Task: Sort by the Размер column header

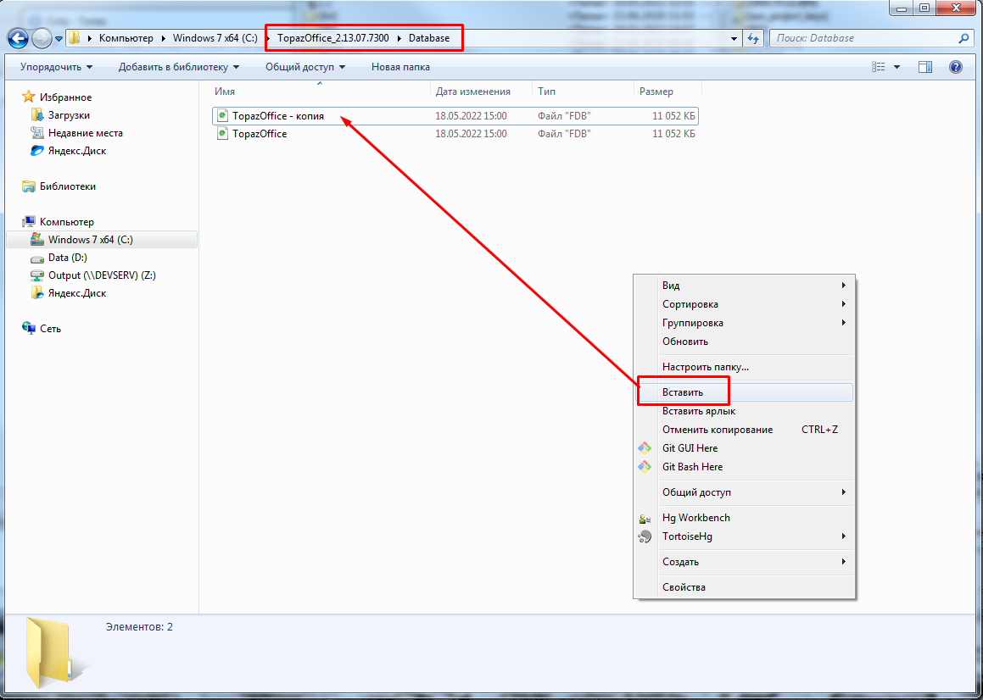Action: [667, 92]
